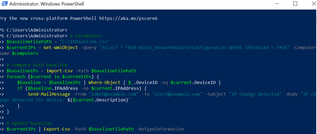Viewport: 317px width, 134px height.
Task: Click the "alert@example.com" string
Action: (177, 94)
